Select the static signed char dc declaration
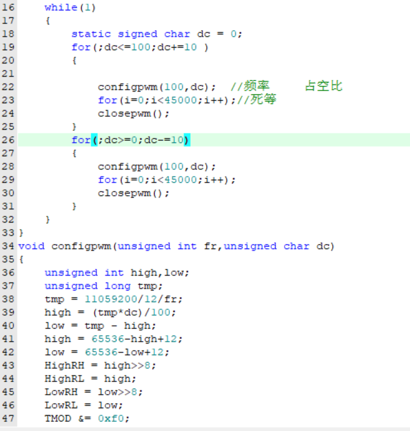Viewport: 410px width, 431px height. point(157,34)
